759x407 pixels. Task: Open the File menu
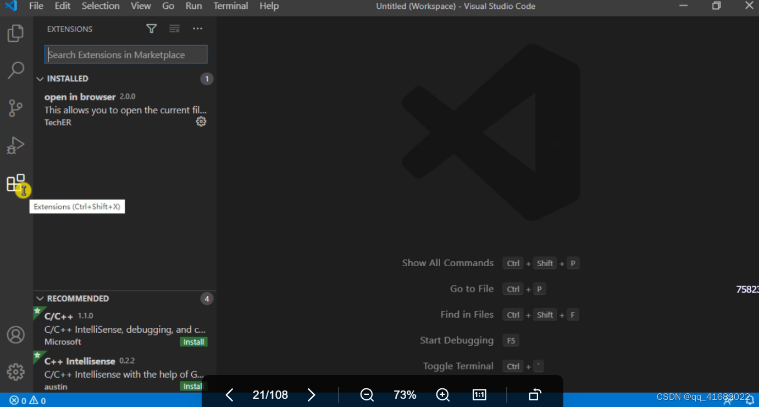36,6
